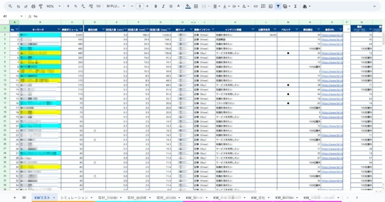Increase font size with plus button
This screenshot has height=202, width=385.
coord(147,6)
